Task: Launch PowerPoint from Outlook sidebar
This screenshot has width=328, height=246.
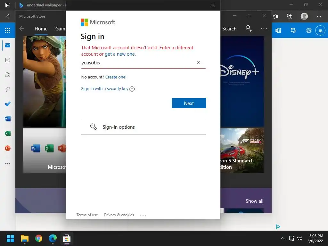Action: [x=8, y=148]
